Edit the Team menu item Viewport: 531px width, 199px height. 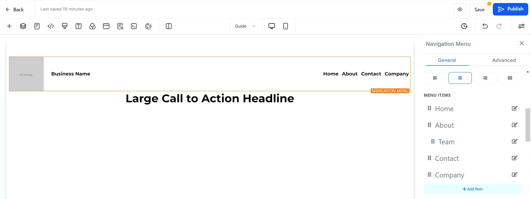point(514,142)
